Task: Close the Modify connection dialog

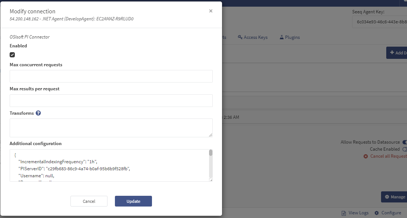Action: 211,11
